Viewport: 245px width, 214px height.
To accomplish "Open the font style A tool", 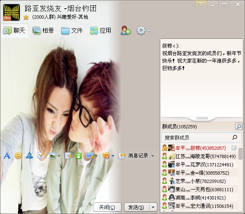I will click(7, 156).
